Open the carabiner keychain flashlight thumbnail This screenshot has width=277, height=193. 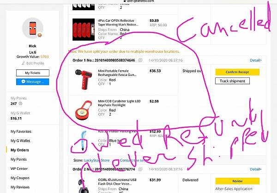tap(84, 110)
